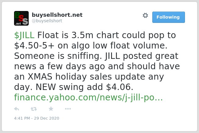
Task: Favorite the tweet with the star icon
Action: click(x=51, y=109)
